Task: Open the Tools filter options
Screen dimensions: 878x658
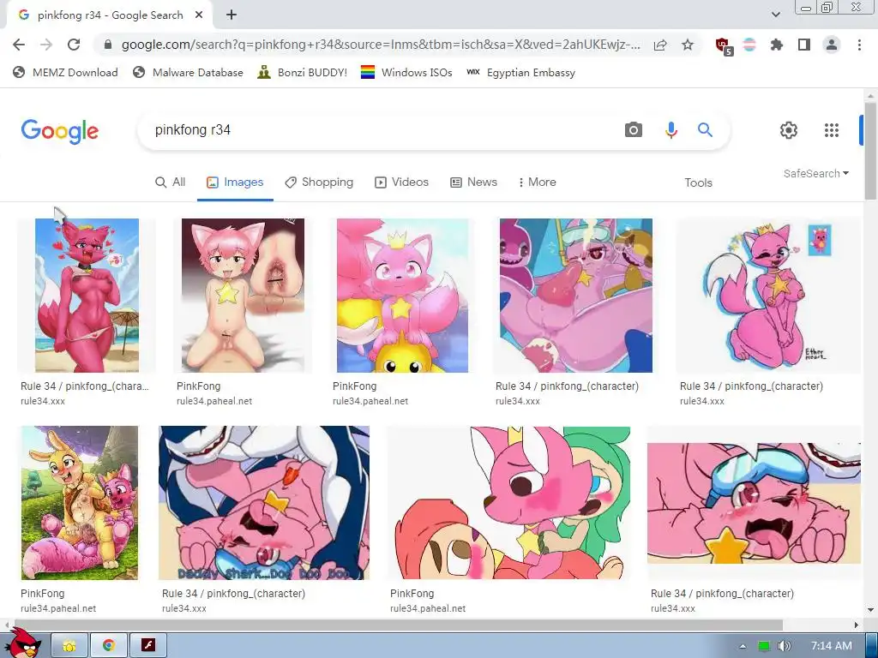Action: [x=698, y=183]
